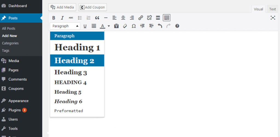Viewport: 280px width, 137px height.
Task: Choose Heading 6 from the format list
Action: coord(77,101)
